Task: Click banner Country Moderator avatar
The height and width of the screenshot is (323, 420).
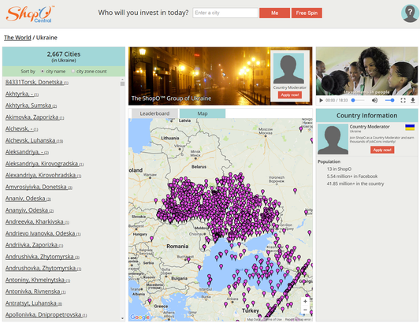Action: (288, 69)
